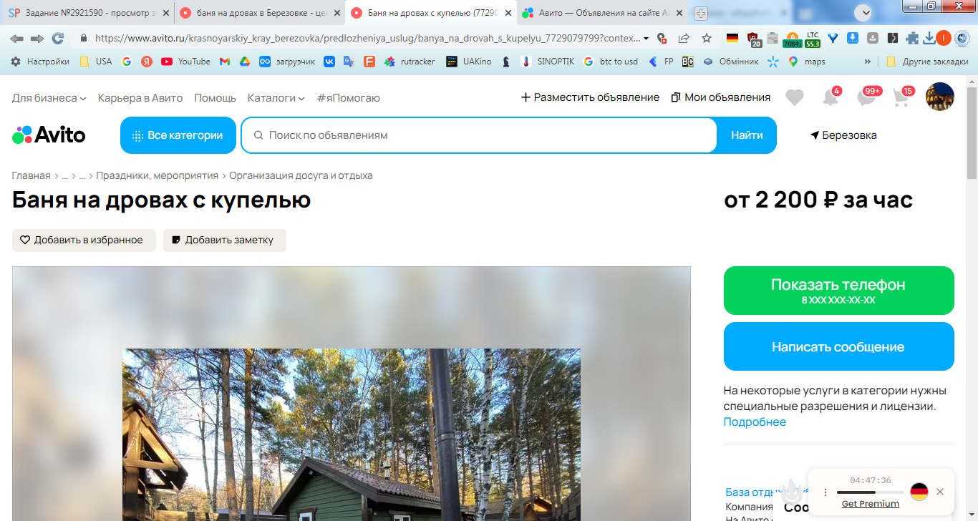Expand first collapsed breadcrumb ellipsis
Image resolution: width=978 pixels, height=521 pixels.
(x=64, y=175)
